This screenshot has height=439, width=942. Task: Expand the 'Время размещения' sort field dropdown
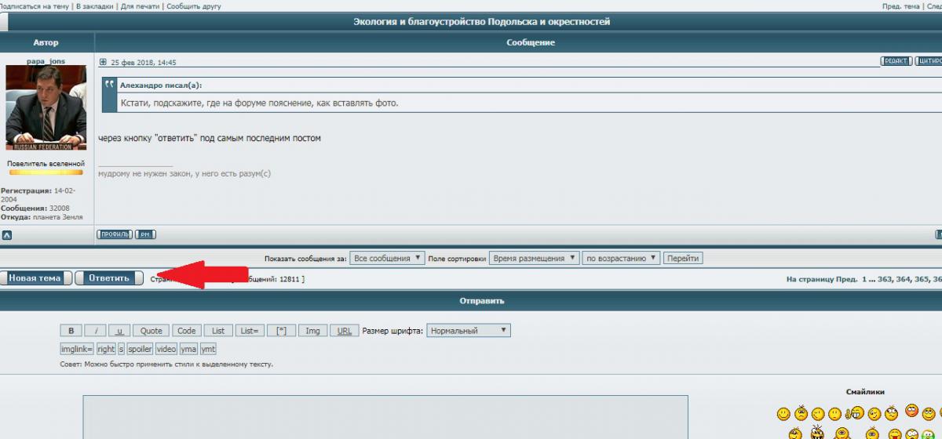534,258
